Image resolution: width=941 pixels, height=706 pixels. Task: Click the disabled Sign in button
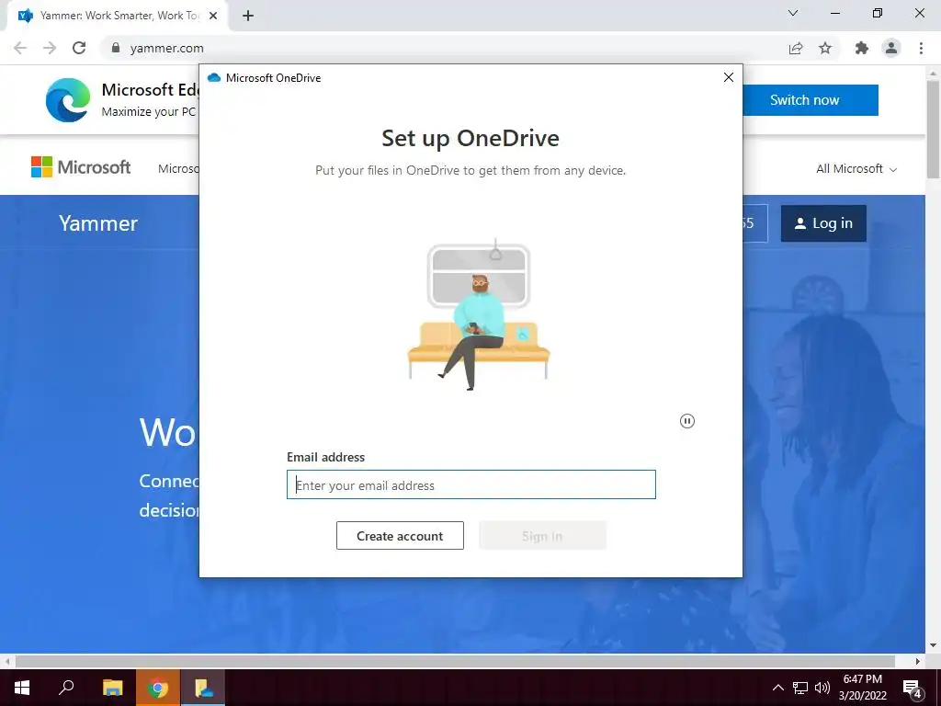542,536
